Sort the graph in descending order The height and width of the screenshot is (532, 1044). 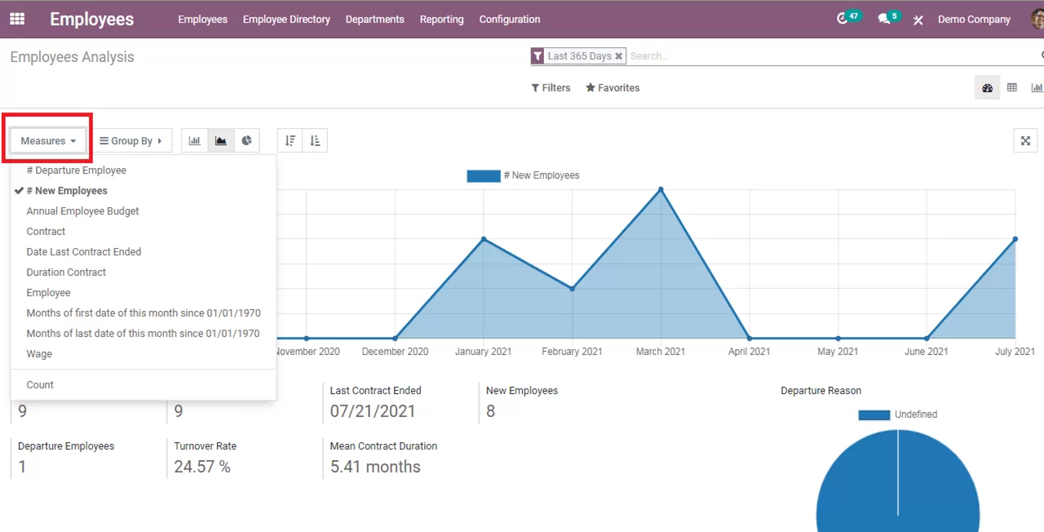click(290, 140)
